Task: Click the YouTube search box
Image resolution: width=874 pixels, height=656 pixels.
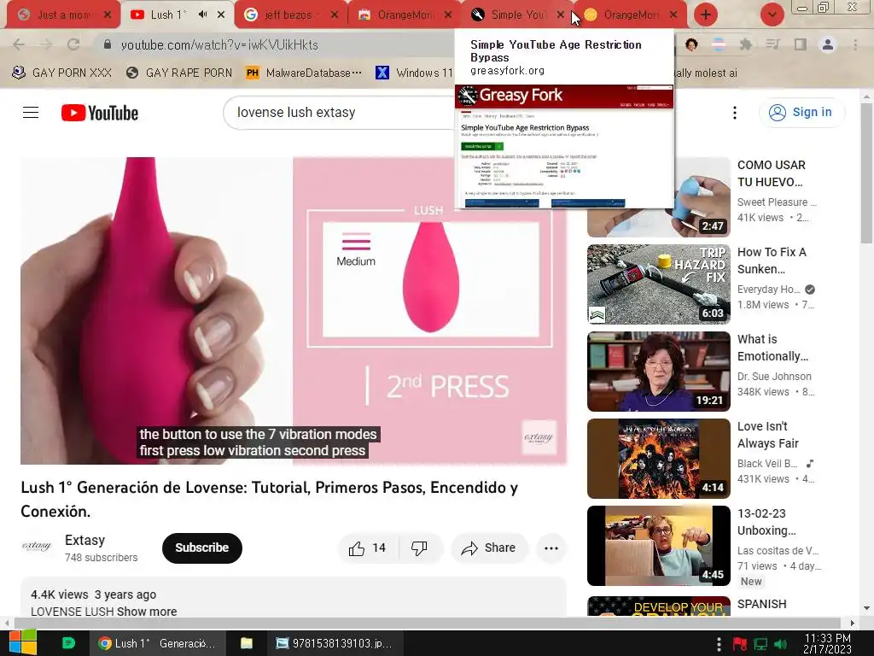Action: pos(340,112)
